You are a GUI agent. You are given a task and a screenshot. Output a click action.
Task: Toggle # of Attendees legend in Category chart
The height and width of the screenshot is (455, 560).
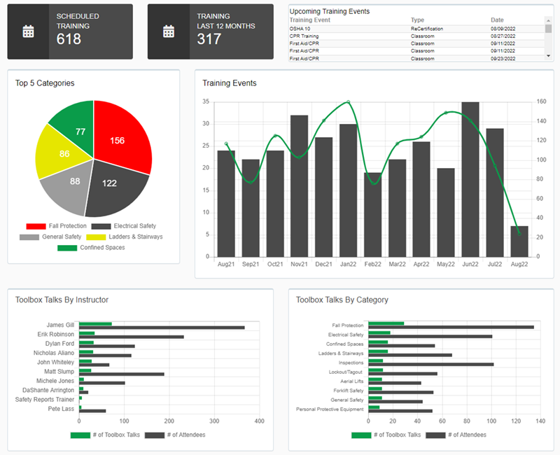[x=456, y=435]
